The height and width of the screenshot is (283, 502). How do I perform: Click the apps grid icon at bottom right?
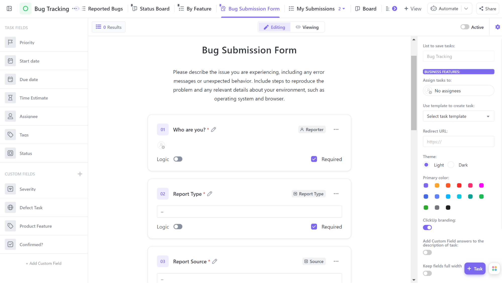(494, 268)
